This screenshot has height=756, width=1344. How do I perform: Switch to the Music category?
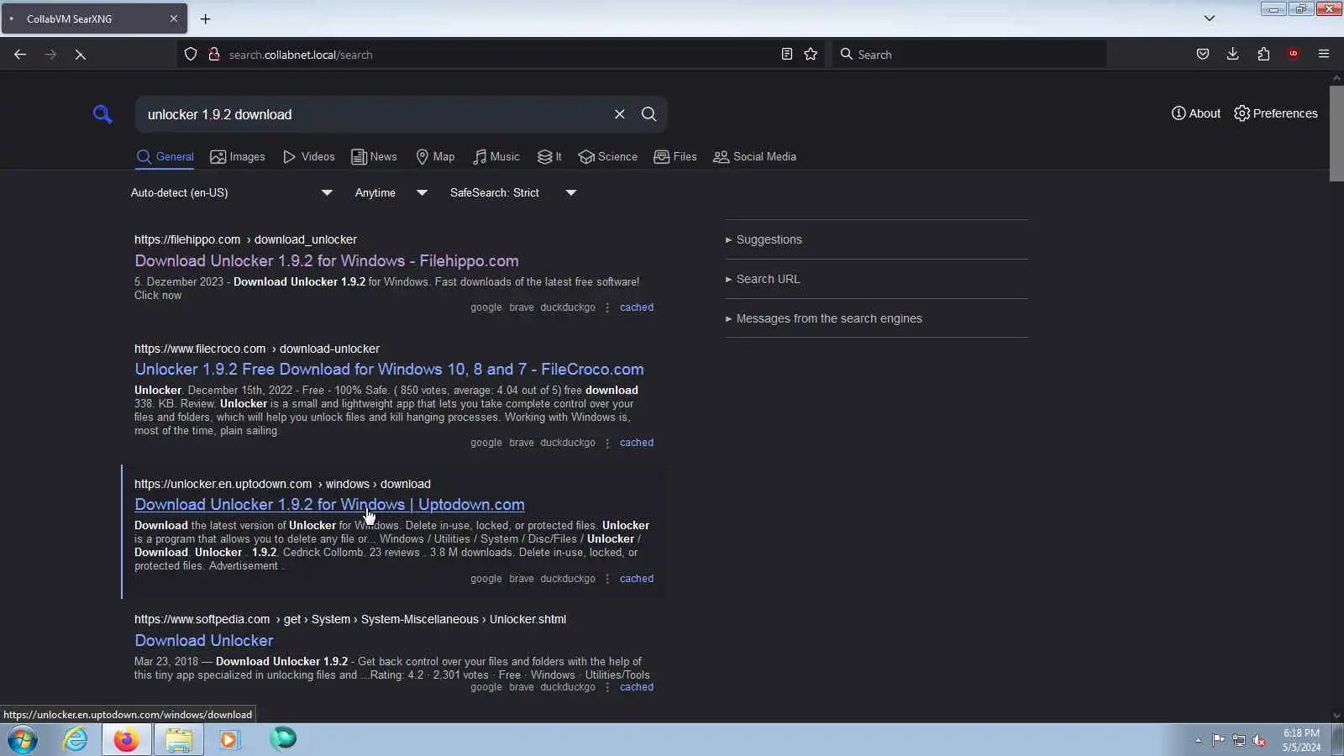point(496,157)
